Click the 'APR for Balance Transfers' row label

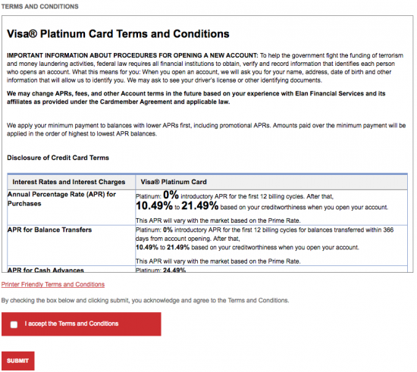pos(50,230)
